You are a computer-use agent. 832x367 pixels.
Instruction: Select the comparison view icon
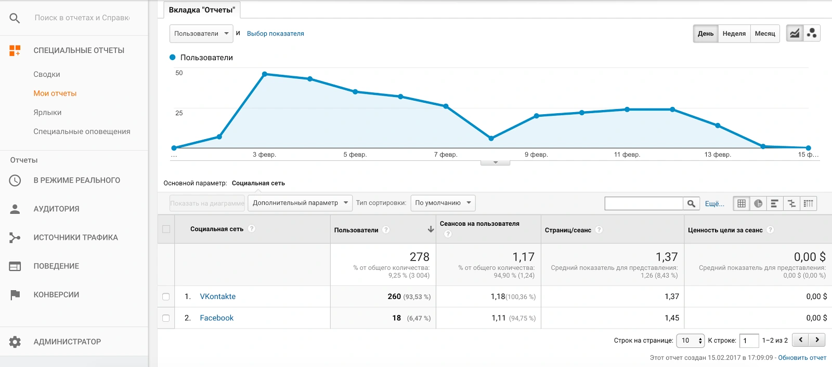(791, 203)
